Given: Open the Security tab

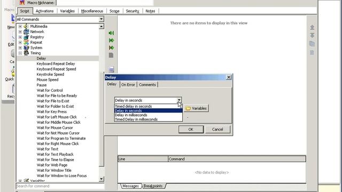Looking at the screenshot, I should (x=133, y=11).
